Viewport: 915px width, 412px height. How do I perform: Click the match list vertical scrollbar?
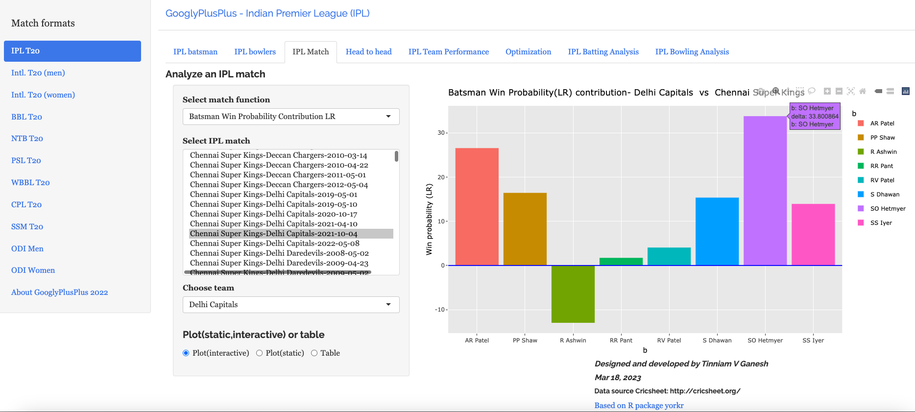pos(396,157)
